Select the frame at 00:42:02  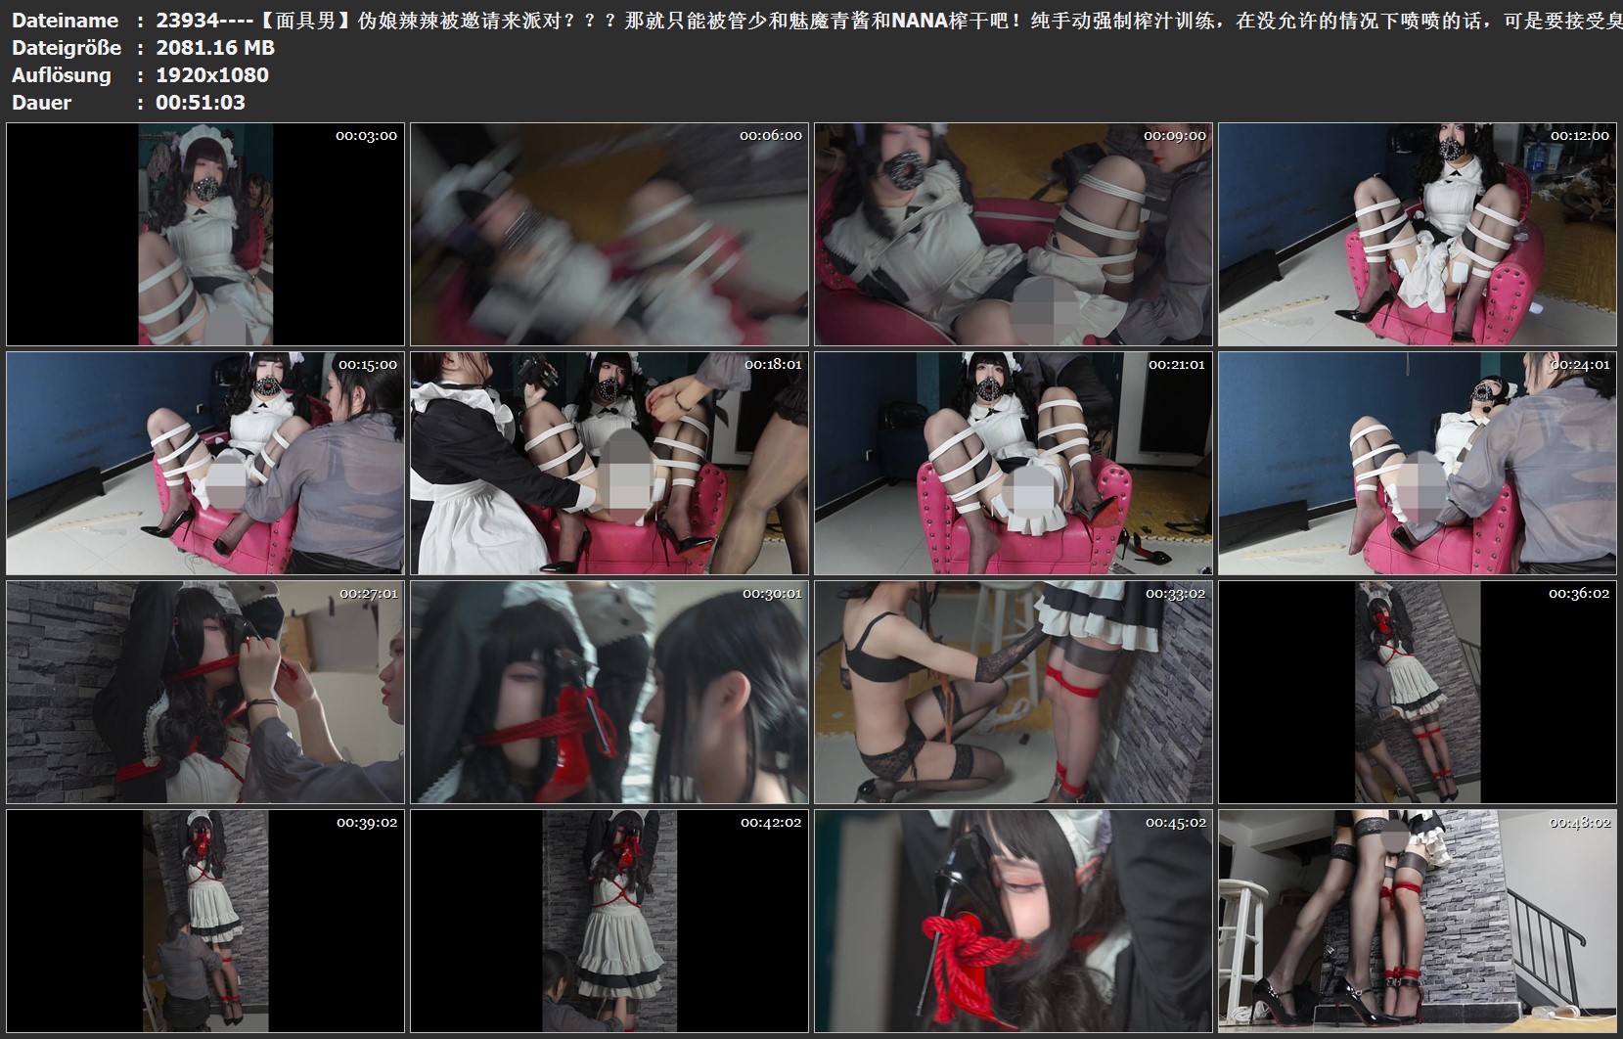(609, 921)
